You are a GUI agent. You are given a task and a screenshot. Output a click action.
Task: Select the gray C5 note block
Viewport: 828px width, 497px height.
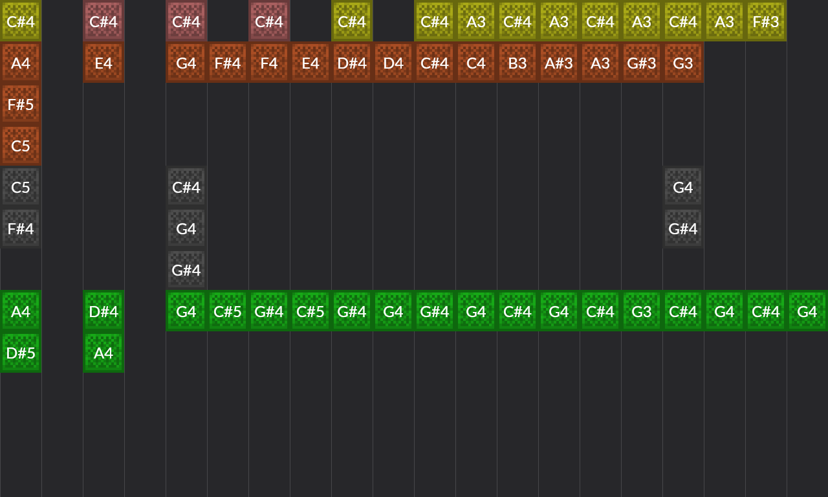pos(21,187)
